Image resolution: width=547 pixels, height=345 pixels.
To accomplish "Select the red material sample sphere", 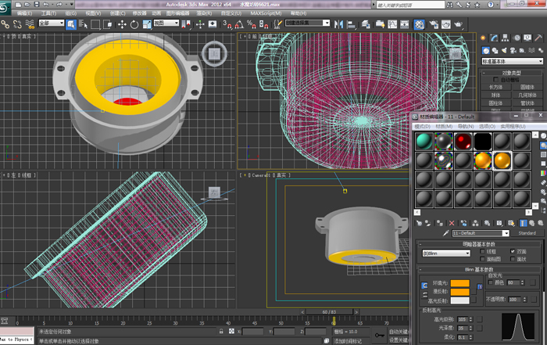I will tap(465, 141).
